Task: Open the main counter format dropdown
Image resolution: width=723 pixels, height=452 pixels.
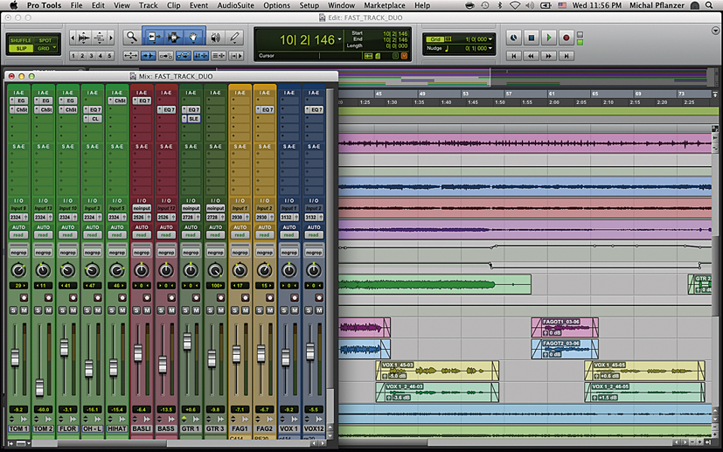Action: coord(340,39)
